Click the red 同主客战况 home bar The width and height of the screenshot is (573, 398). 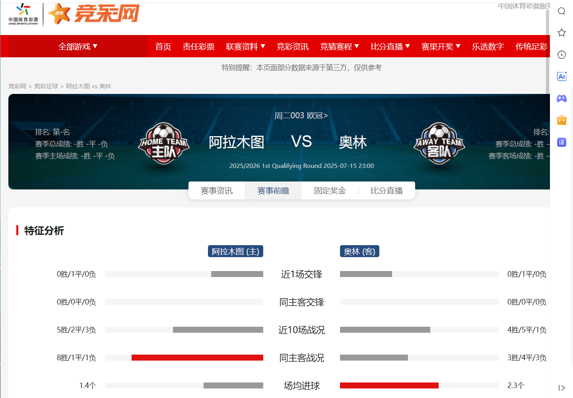(x=197, y=357)
